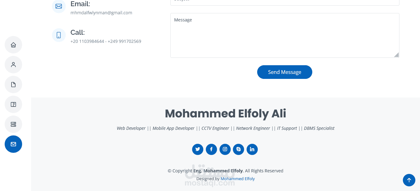Image resolution: width=420 pixels, height=191 pixels.
Task: Open Portfolio section via book icon
Action: pyautogui.click(x=13, y=104)
